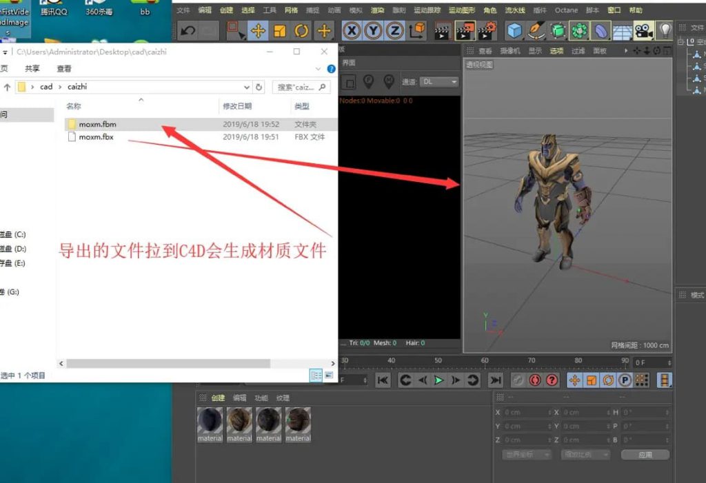Go to previous keyframe

coord(405,380)
